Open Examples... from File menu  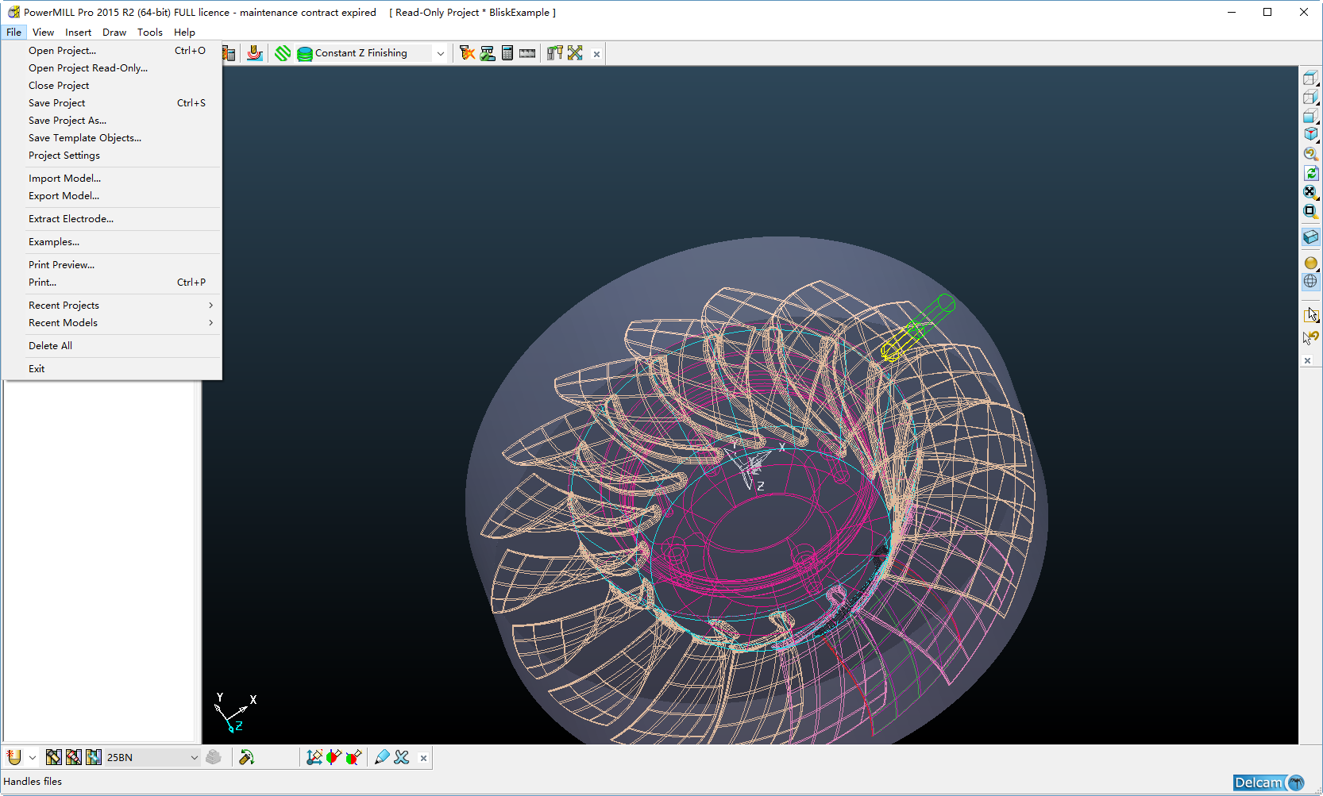click(x=112, y=242)
